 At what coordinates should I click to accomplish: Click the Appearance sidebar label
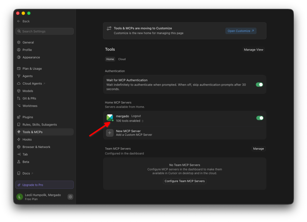31,57
